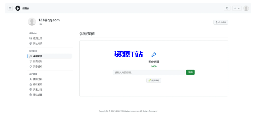The image size is (257, 115).
Task: Click the gear icon beside 隐私设置
Action: pyautogui.click(x=30, y=95)
